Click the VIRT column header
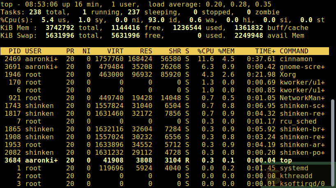Viewport: 336px width, 188px height. [115, 51]
